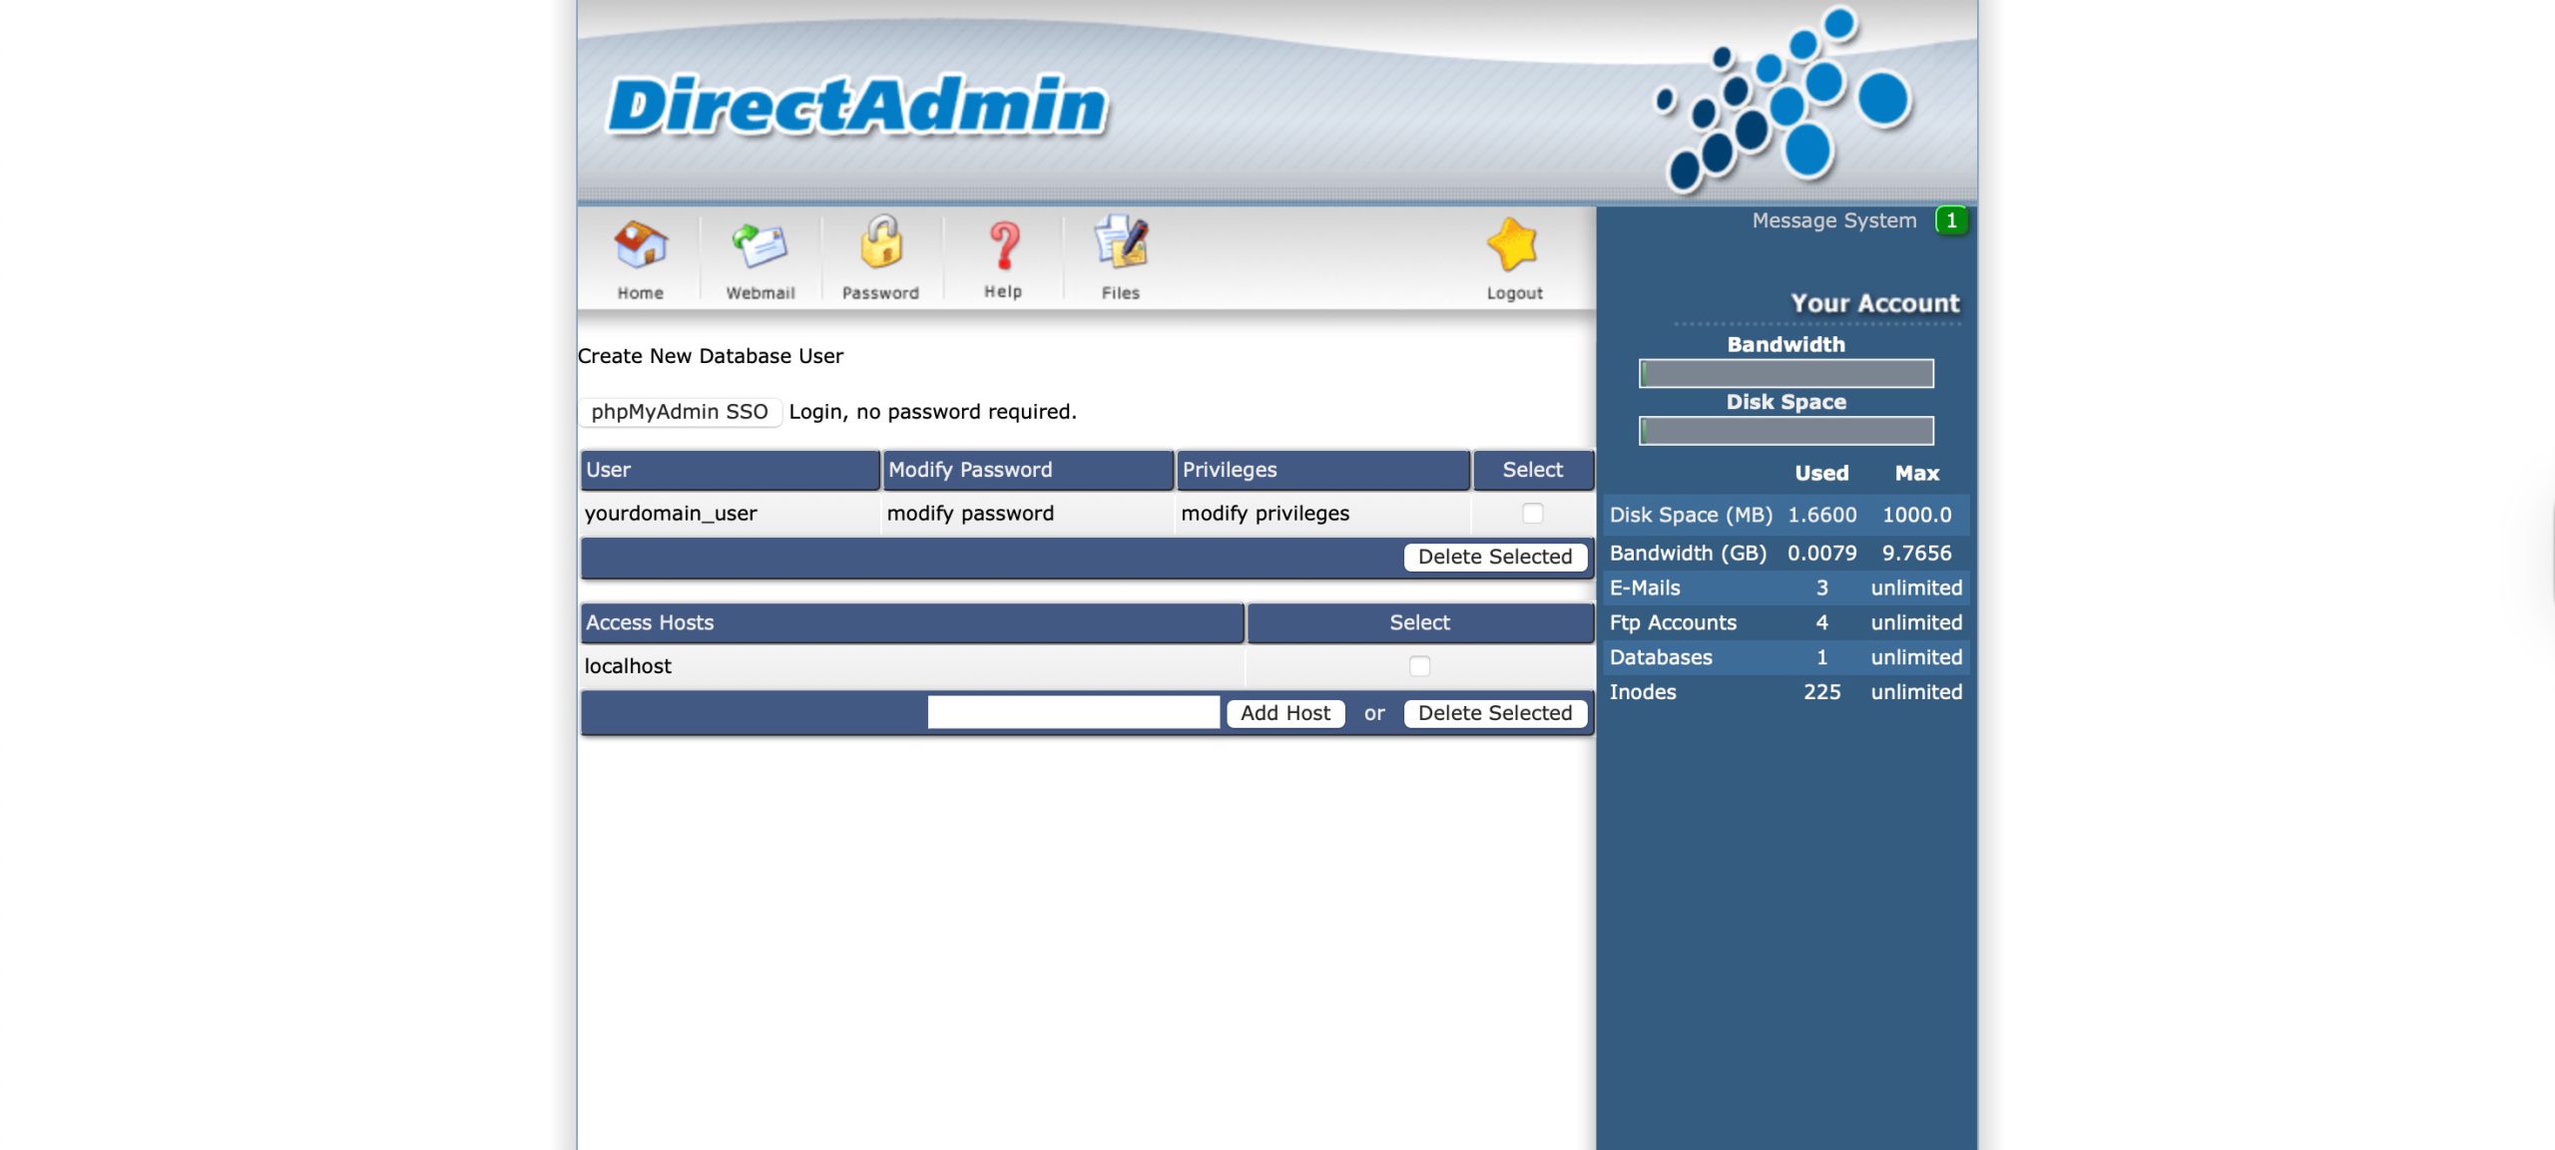Click modify password for yourdomain_user
The height and width of the screenshot is (1150, 2555).
(970, 513)
